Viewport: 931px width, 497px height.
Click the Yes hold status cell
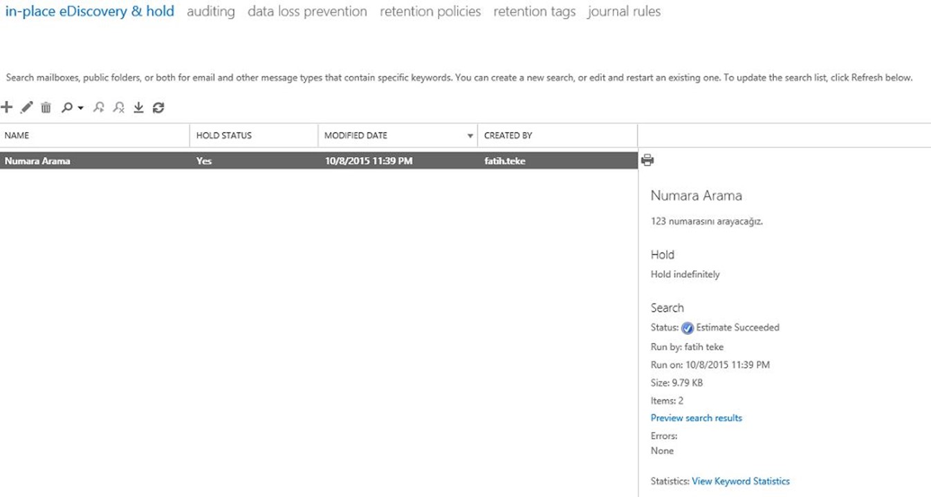tap(204, 161)
